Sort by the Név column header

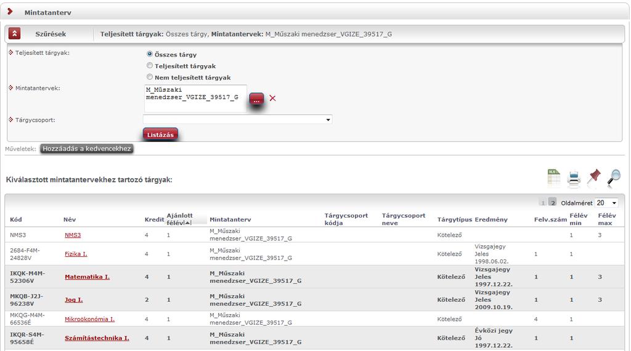tap(70, 219)
